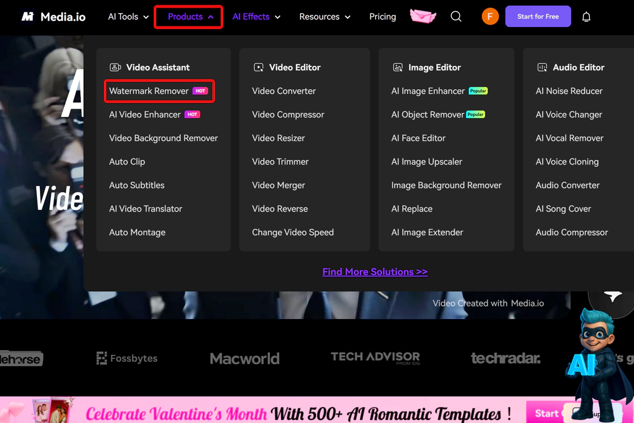Open the Resources dropdown menu
This screenshot has height=423, width=634.
(x=325, y=16)
